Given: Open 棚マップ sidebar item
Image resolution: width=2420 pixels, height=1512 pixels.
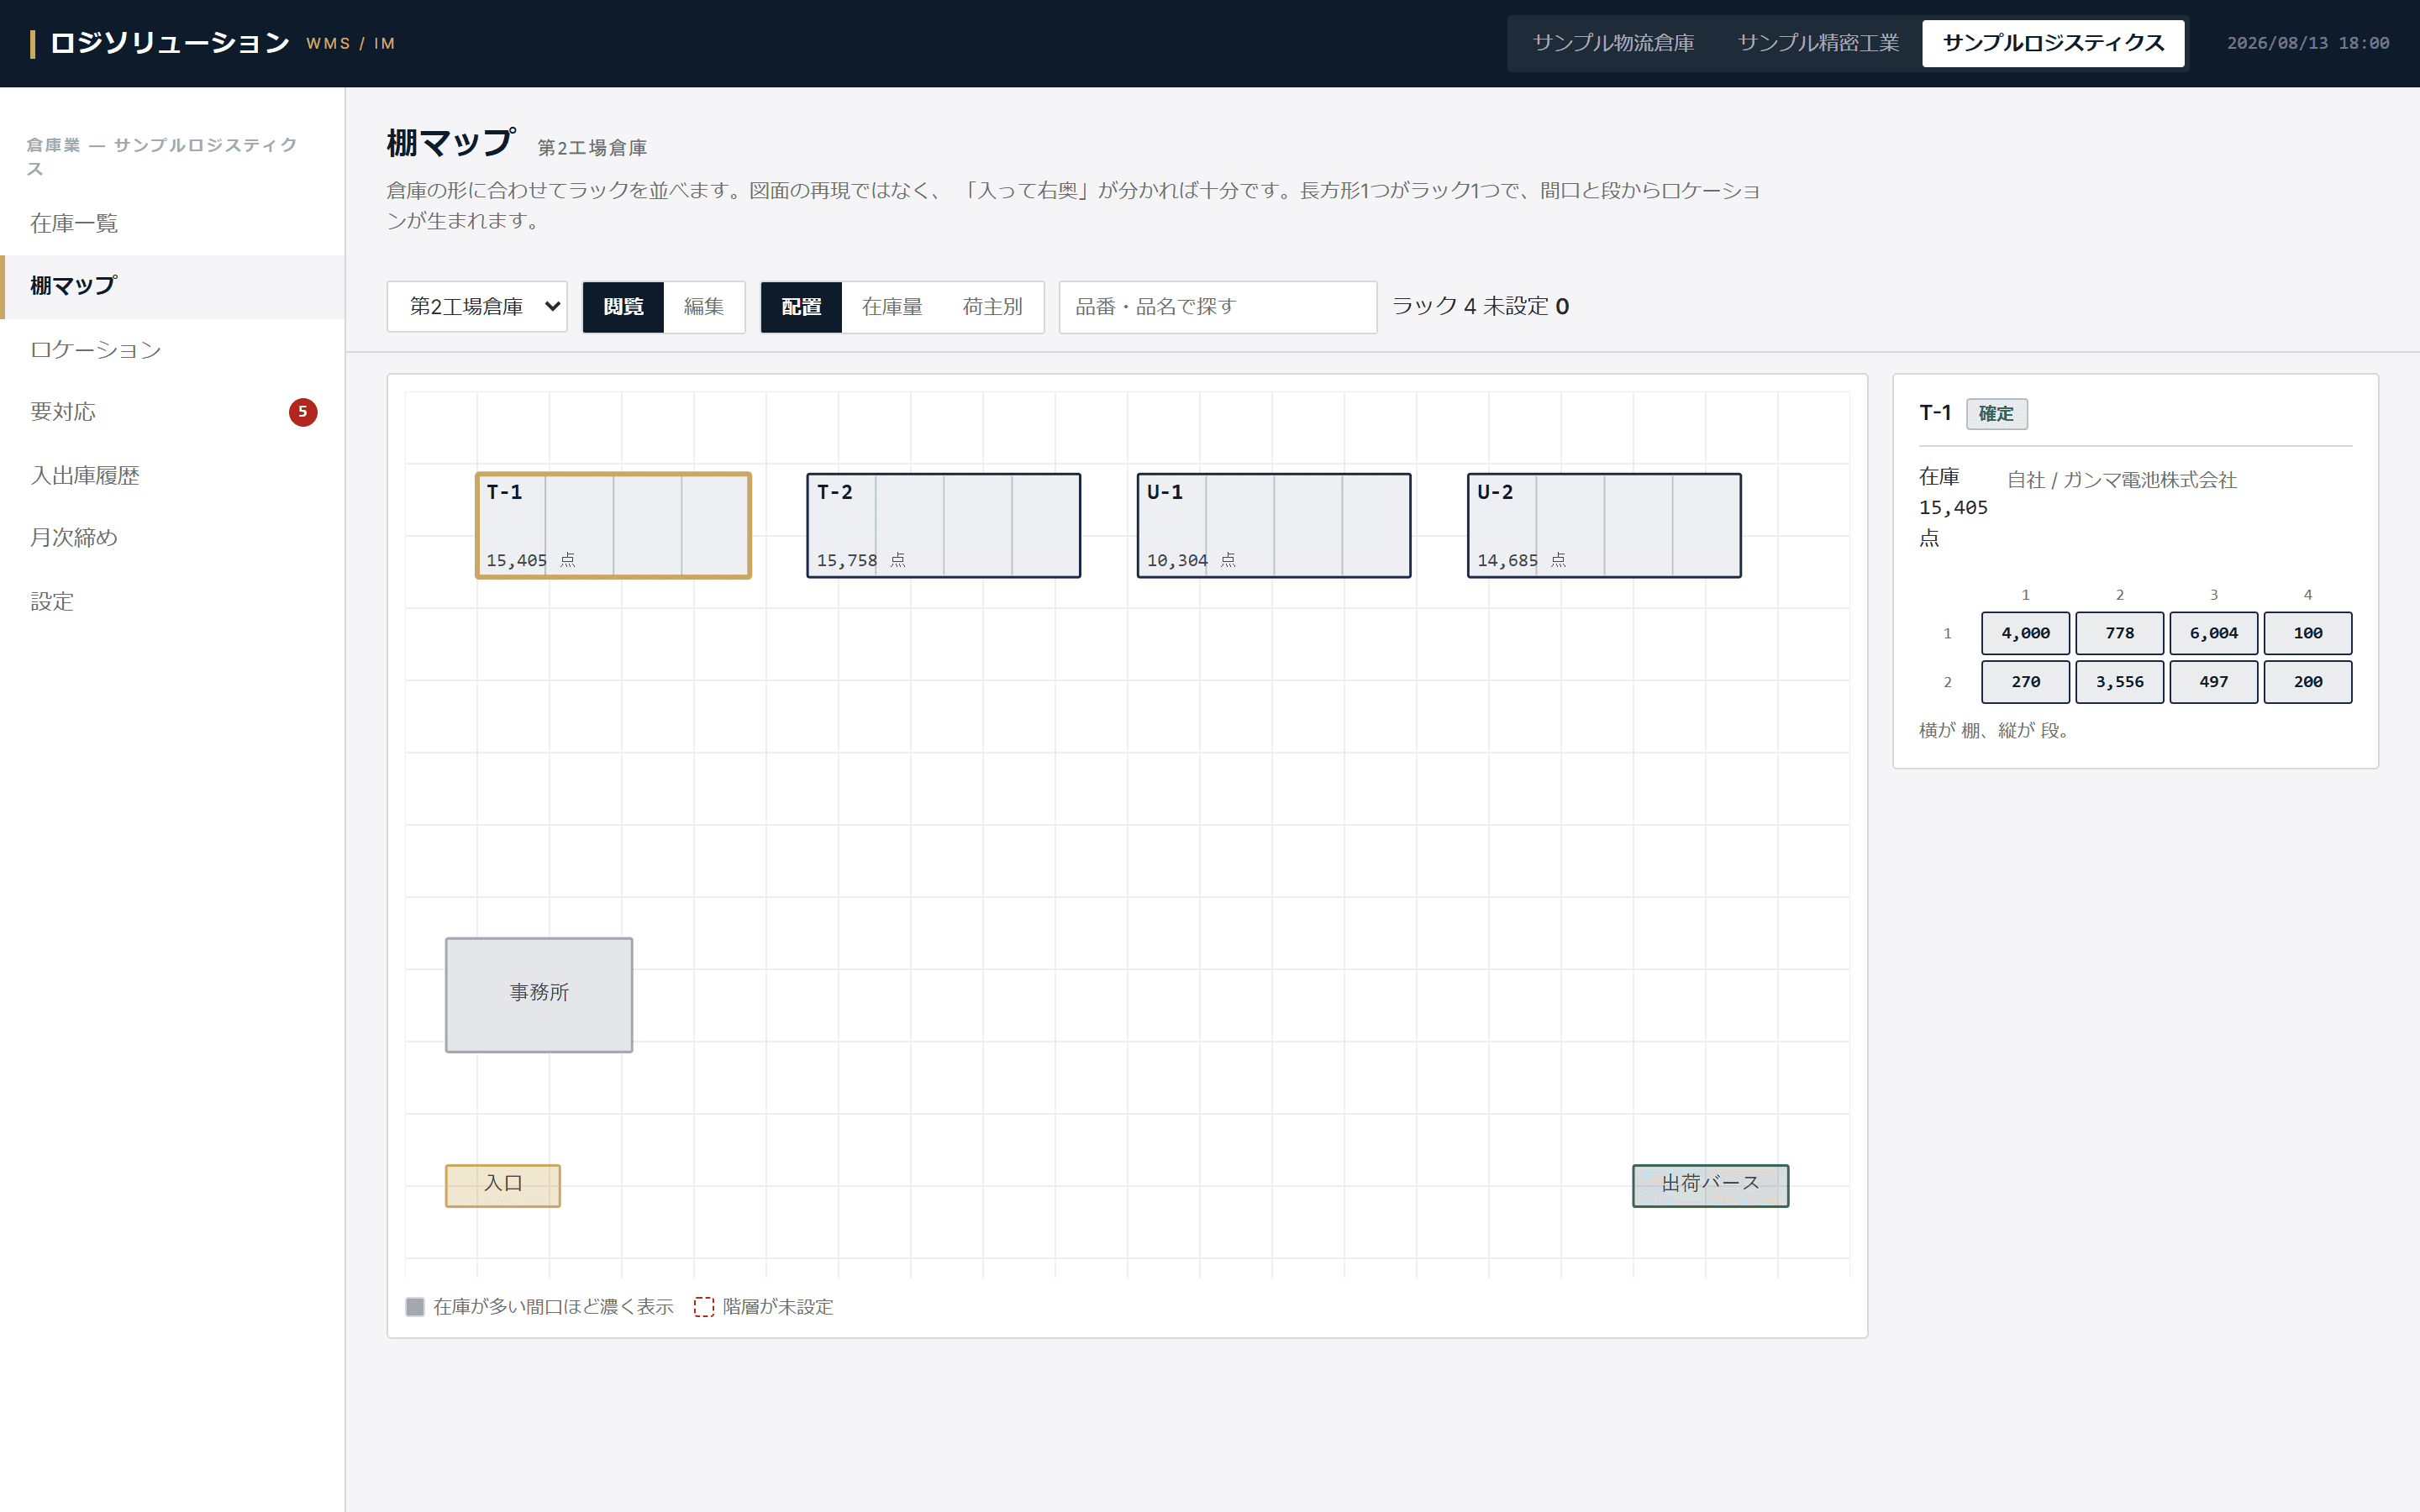Looking at the screenshot, I should click(x=173, y=286).
